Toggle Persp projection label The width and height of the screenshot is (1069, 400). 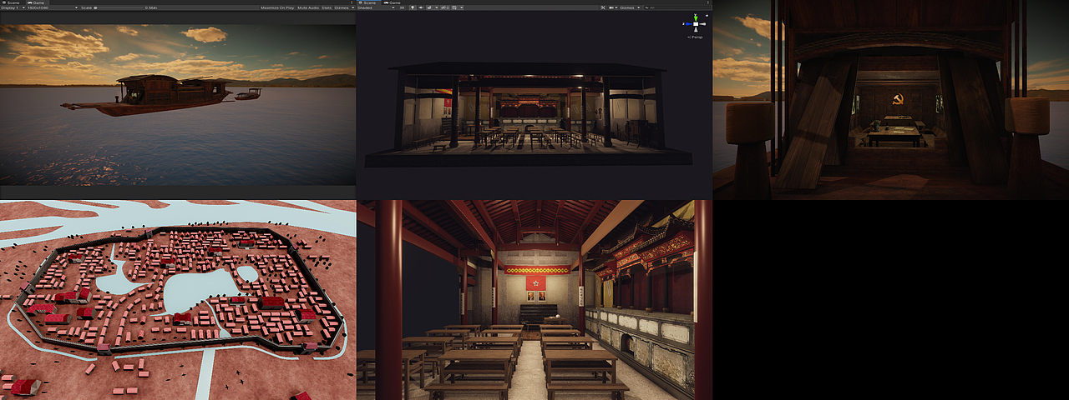pos(695,37)
